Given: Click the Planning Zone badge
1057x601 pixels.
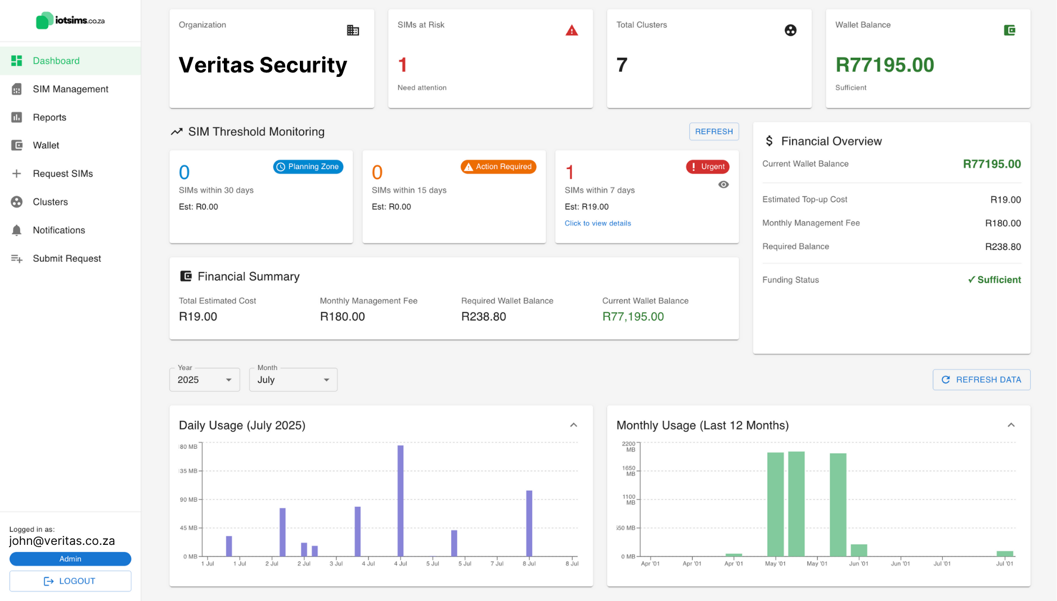Looking at the screenshot, I should click(308, 167).
